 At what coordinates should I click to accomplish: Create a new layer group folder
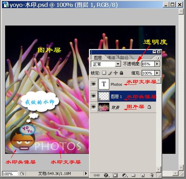coord(133,175)
